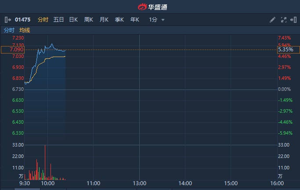The width and height of the screenshot is (300, 190).
Task: Show the 月K monthly candlestick chart
Action: [104, 20]
